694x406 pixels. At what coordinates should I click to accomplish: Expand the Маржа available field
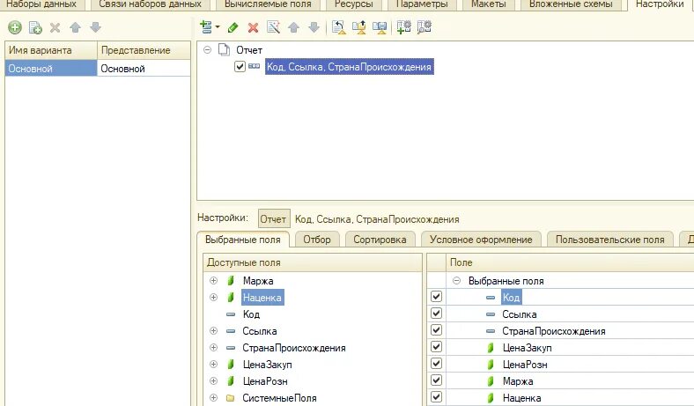click(213, 280)
